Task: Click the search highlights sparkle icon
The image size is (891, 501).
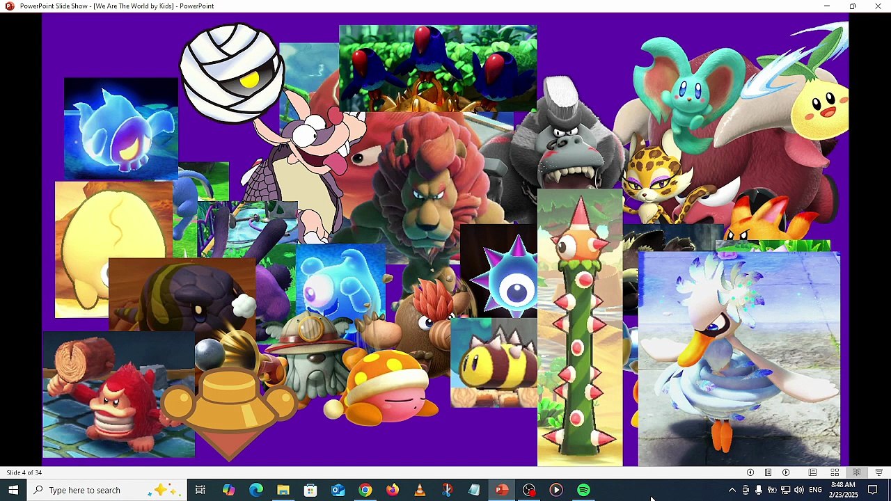Action: 164,490
